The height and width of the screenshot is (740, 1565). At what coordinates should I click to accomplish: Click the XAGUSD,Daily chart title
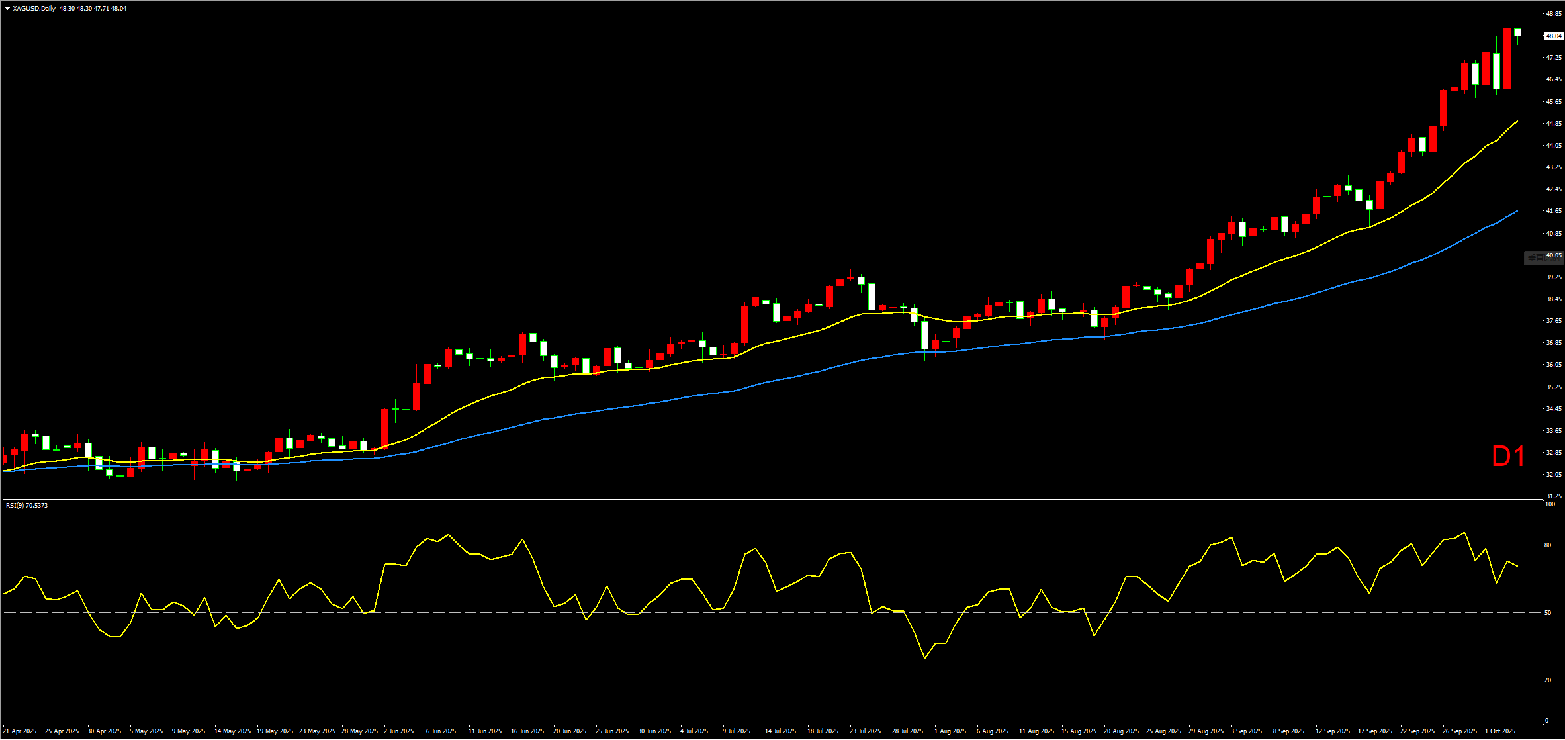point(34,9)
